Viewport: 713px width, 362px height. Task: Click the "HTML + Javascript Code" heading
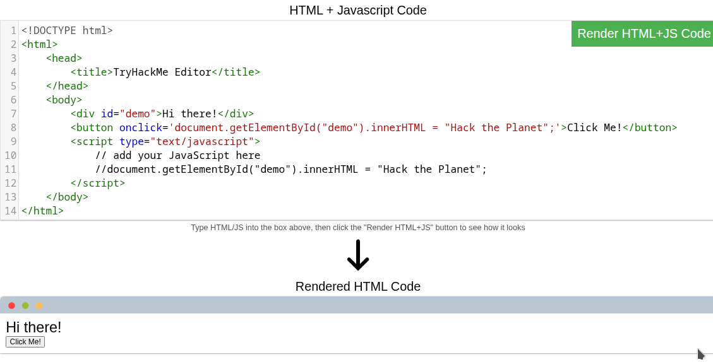pyautogui.click(x=357, y=10)
